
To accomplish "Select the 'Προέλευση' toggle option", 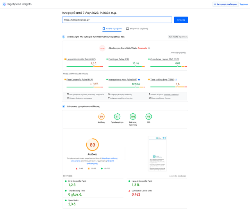I will point(183,37).
